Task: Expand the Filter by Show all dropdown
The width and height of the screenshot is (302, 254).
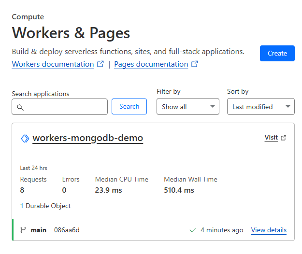Action: point(187,107)
